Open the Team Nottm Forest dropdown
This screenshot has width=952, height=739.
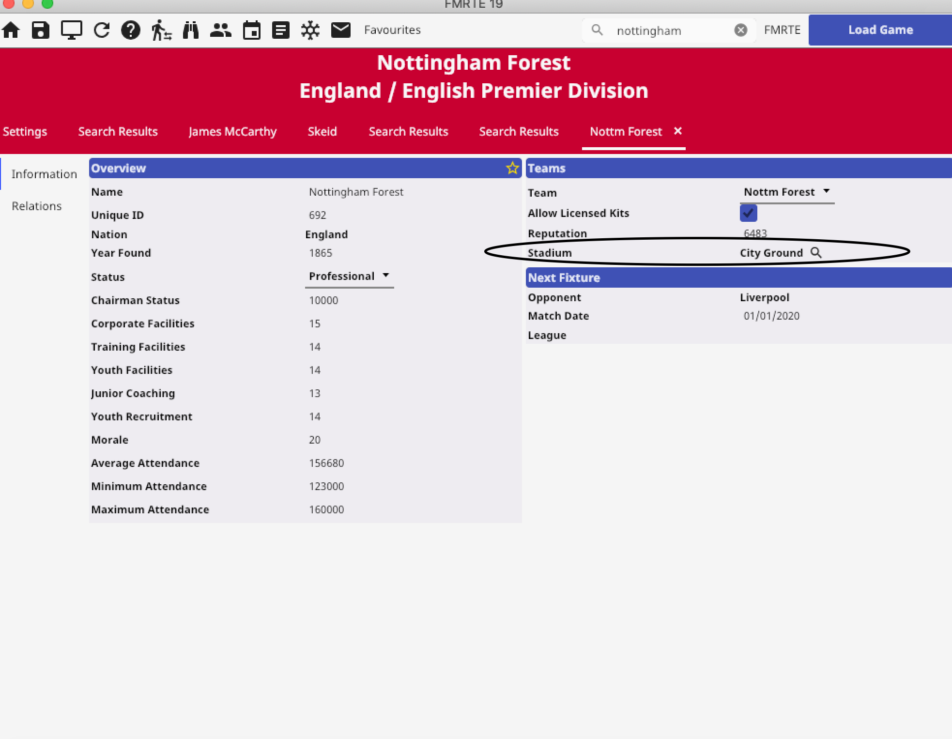[787, 192]
